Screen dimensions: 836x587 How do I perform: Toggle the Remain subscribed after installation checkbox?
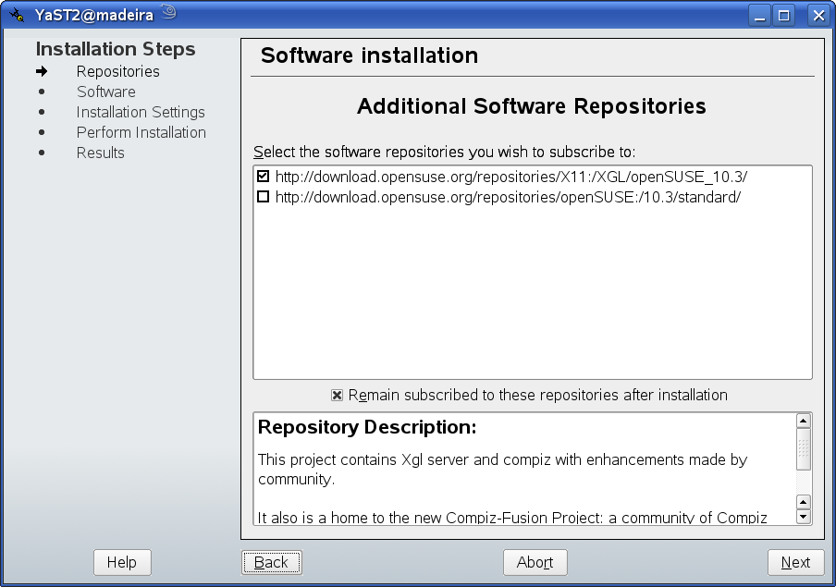(x=337, y=395)
